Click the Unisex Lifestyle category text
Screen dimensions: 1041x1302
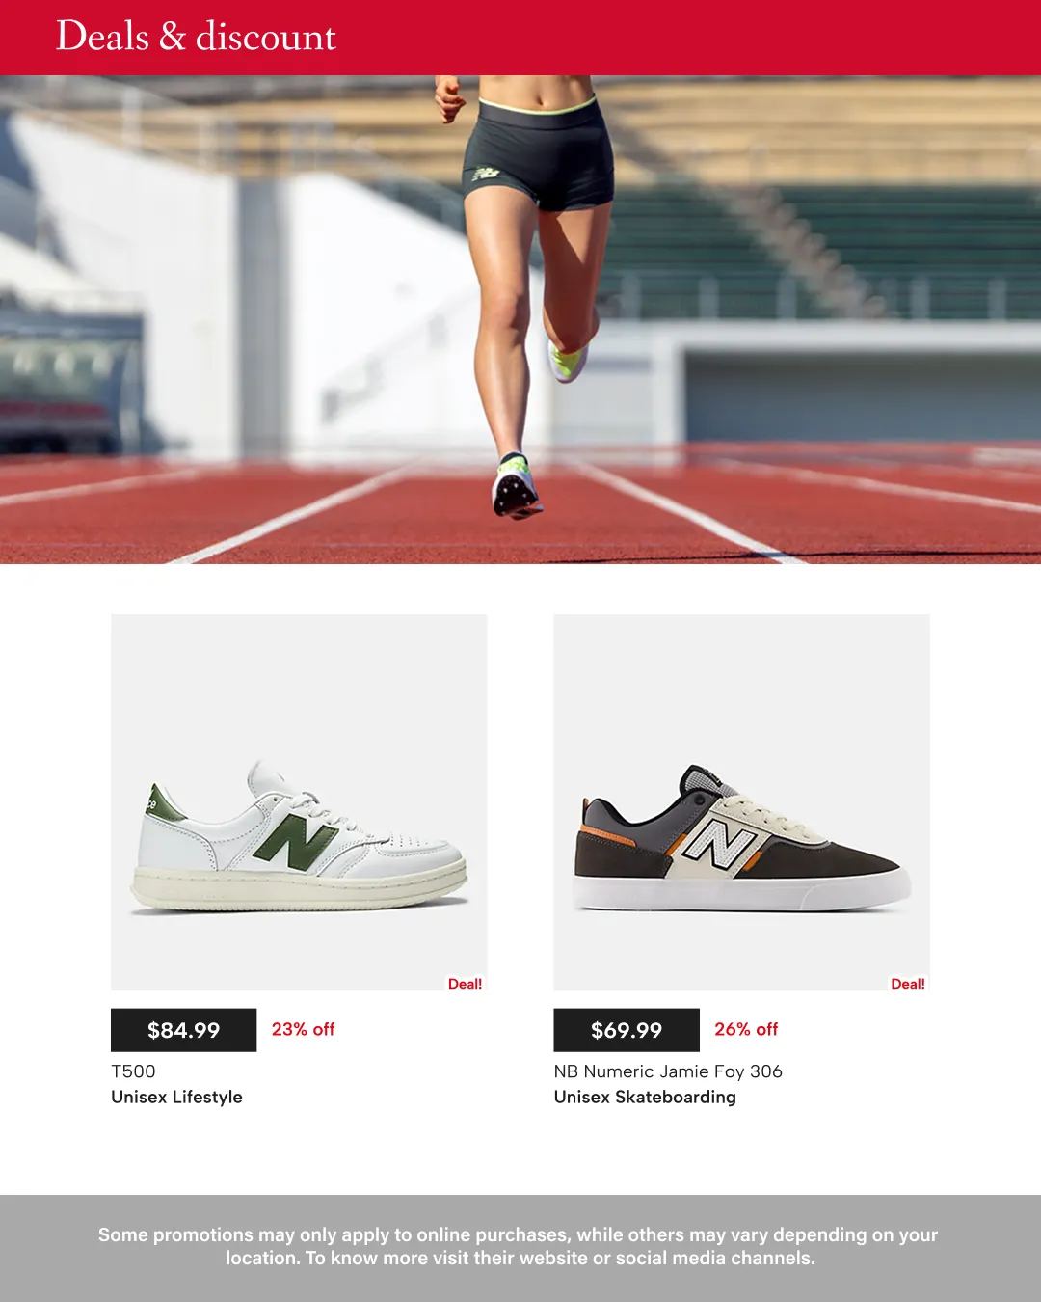click(176, 1097)
